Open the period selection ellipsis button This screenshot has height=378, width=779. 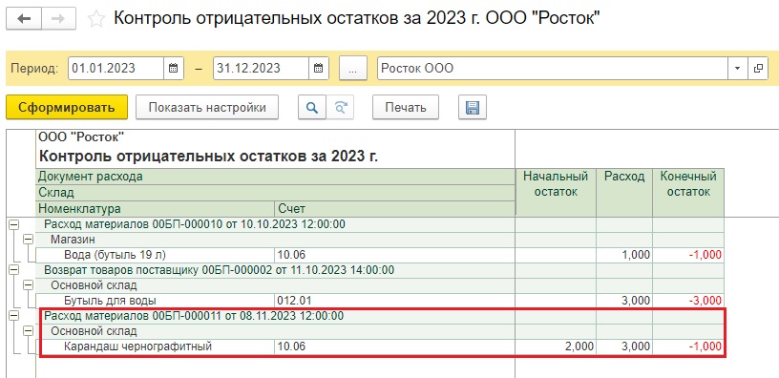[352, 69]
